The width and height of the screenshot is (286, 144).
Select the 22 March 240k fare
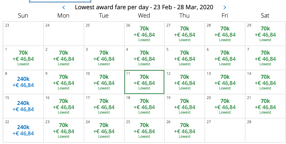23,130
